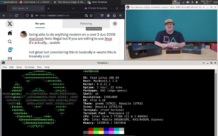This screenshot has width=218, height=136.
Task: Click the Private browsing indicator
Action: [96, 8]
